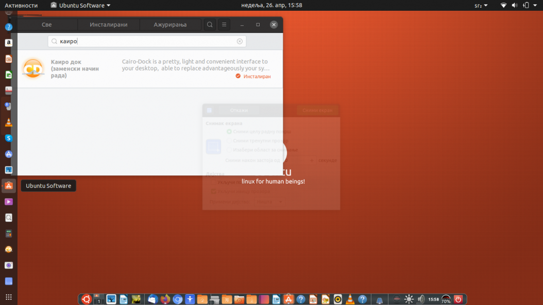The width and height of the screenshot is (543, 305).
Task: Open LibreOffice Calc in the left dock
Action: pos(9,75)
